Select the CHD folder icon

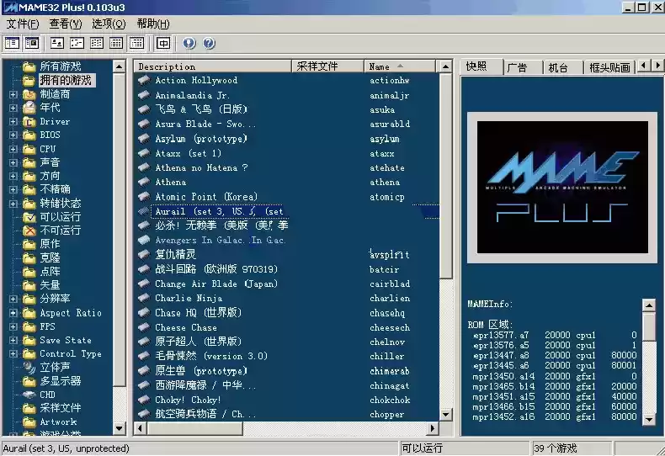tap(29, 395)
